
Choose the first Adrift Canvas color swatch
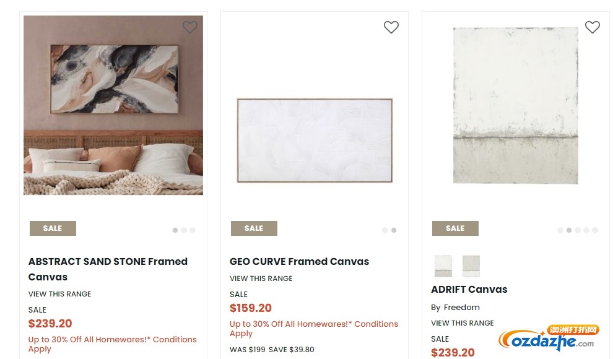coord(443,266)
